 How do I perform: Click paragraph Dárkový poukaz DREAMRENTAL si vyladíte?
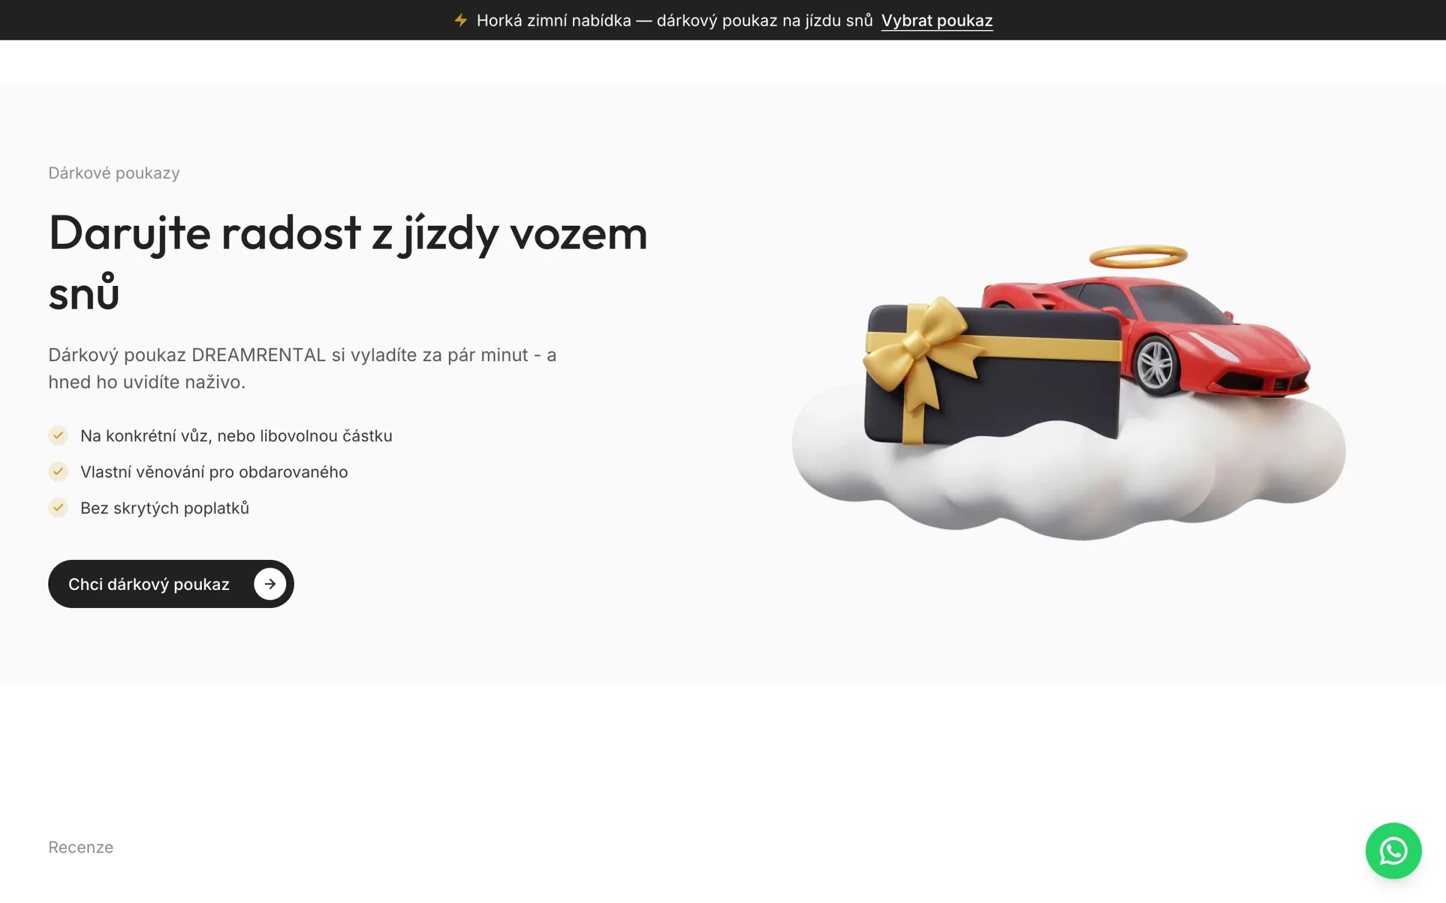click(x=302, y=368)
